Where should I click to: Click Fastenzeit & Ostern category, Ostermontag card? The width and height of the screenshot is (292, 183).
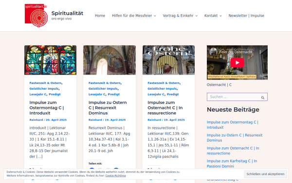click(45, 83)
